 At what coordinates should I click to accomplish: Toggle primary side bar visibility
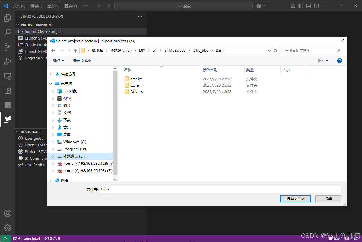click(301, 6)
